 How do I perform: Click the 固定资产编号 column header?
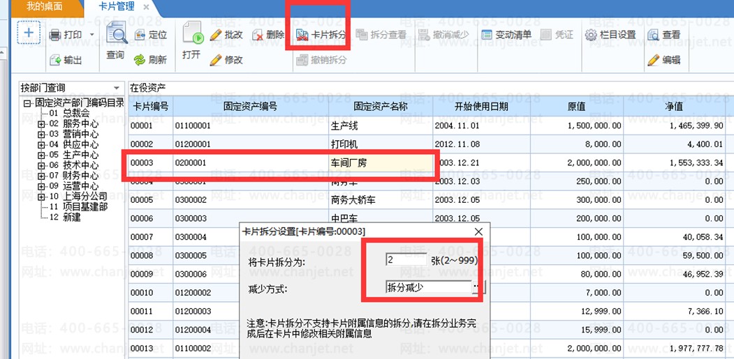click(251, 107)
